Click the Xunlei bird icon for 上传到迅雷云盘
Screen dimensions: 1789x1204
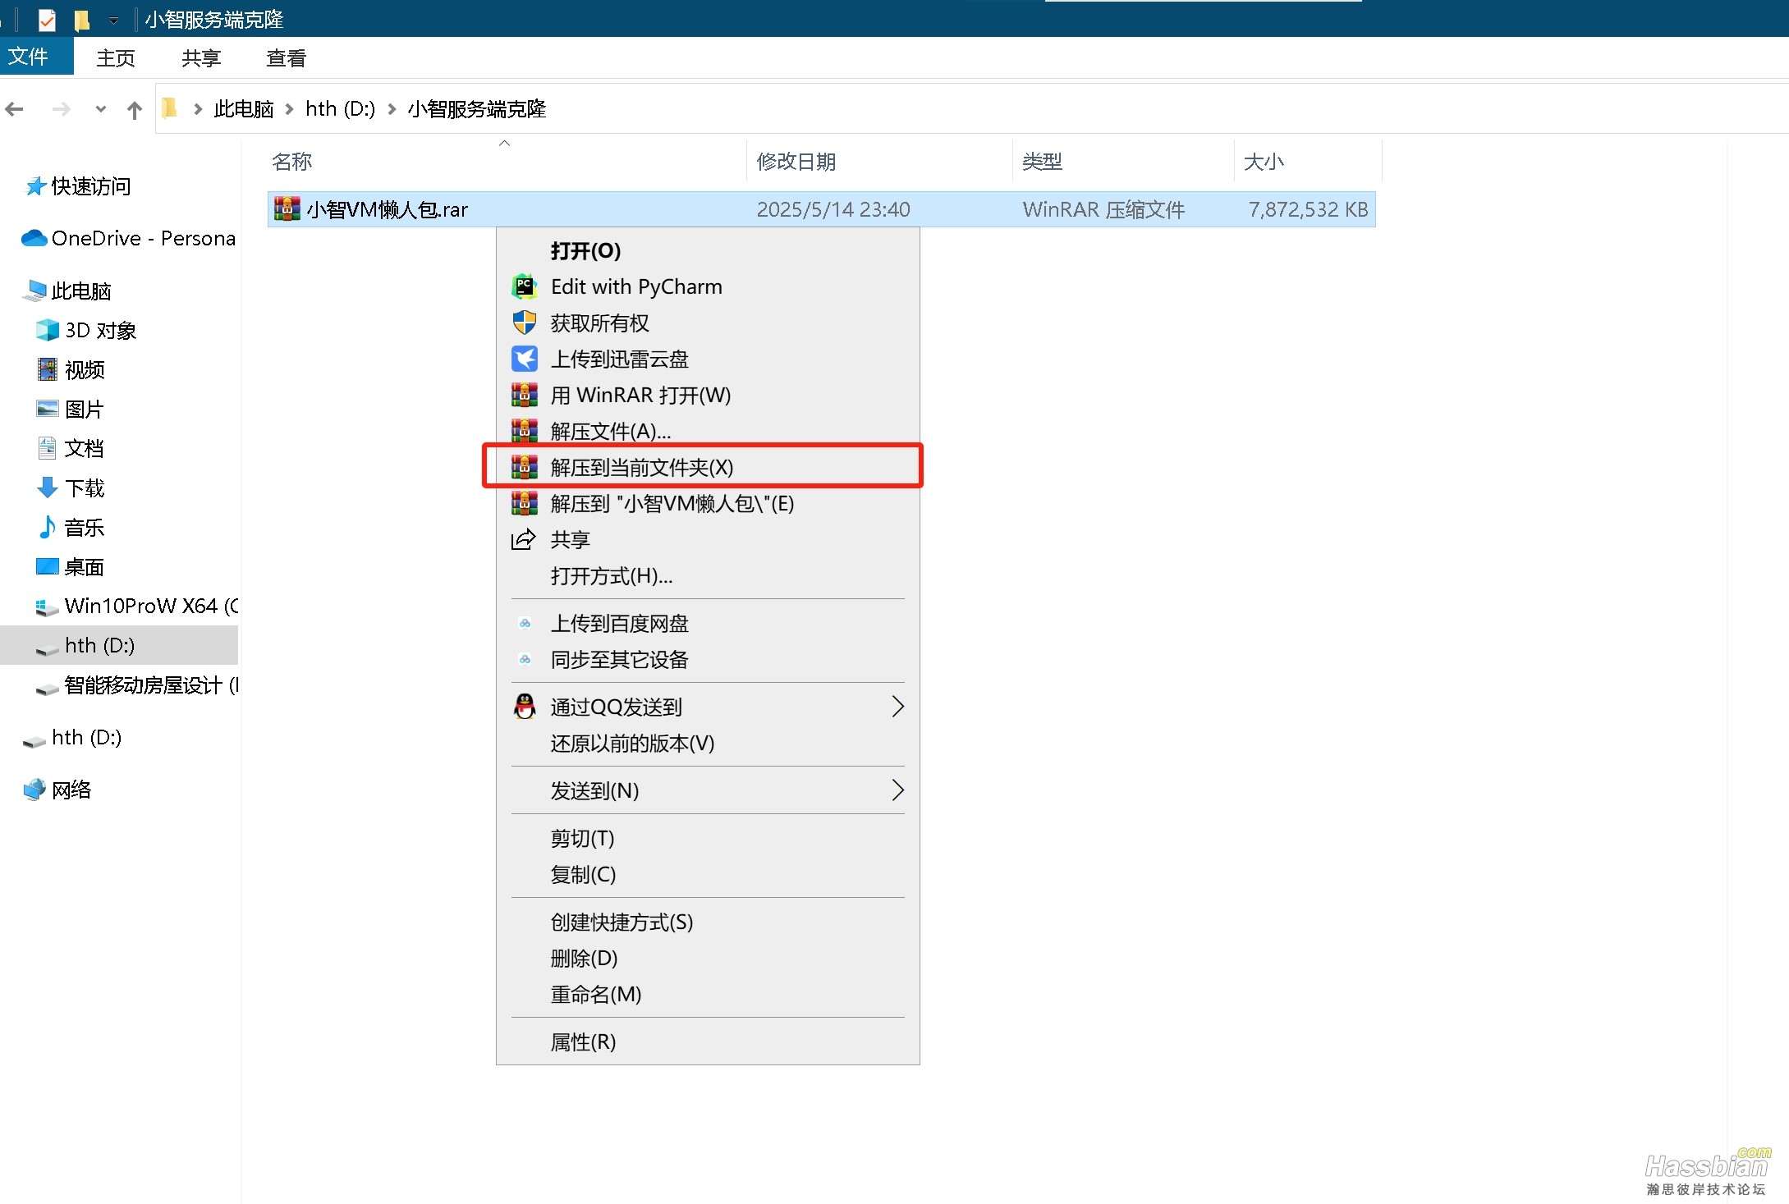525,359
